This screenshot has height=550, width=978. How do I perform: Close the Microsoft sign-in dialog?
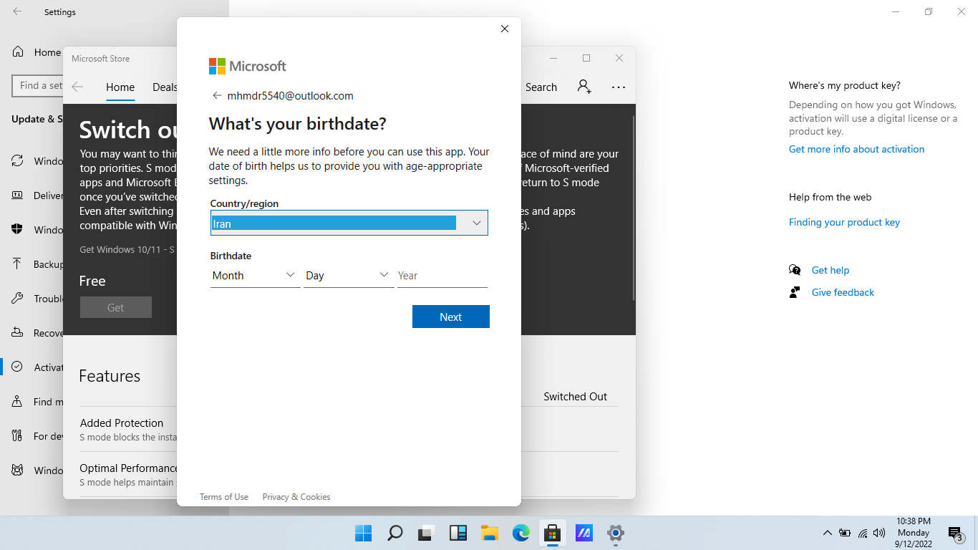[505, 29]
